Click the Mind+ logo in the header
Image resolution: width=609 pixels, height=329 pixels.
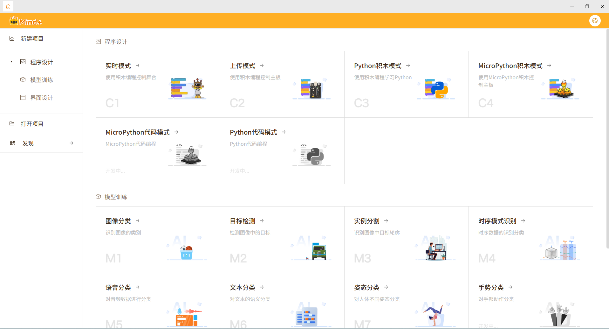click(26, 21)
